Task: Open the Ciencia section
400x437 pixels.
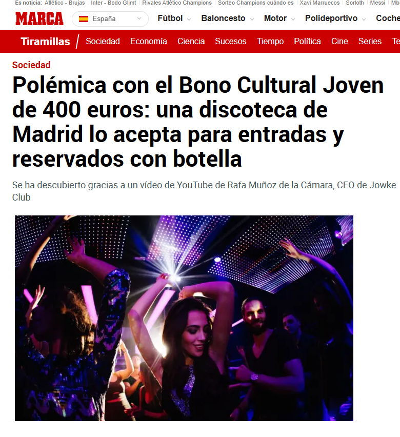Action: point(191,41)
